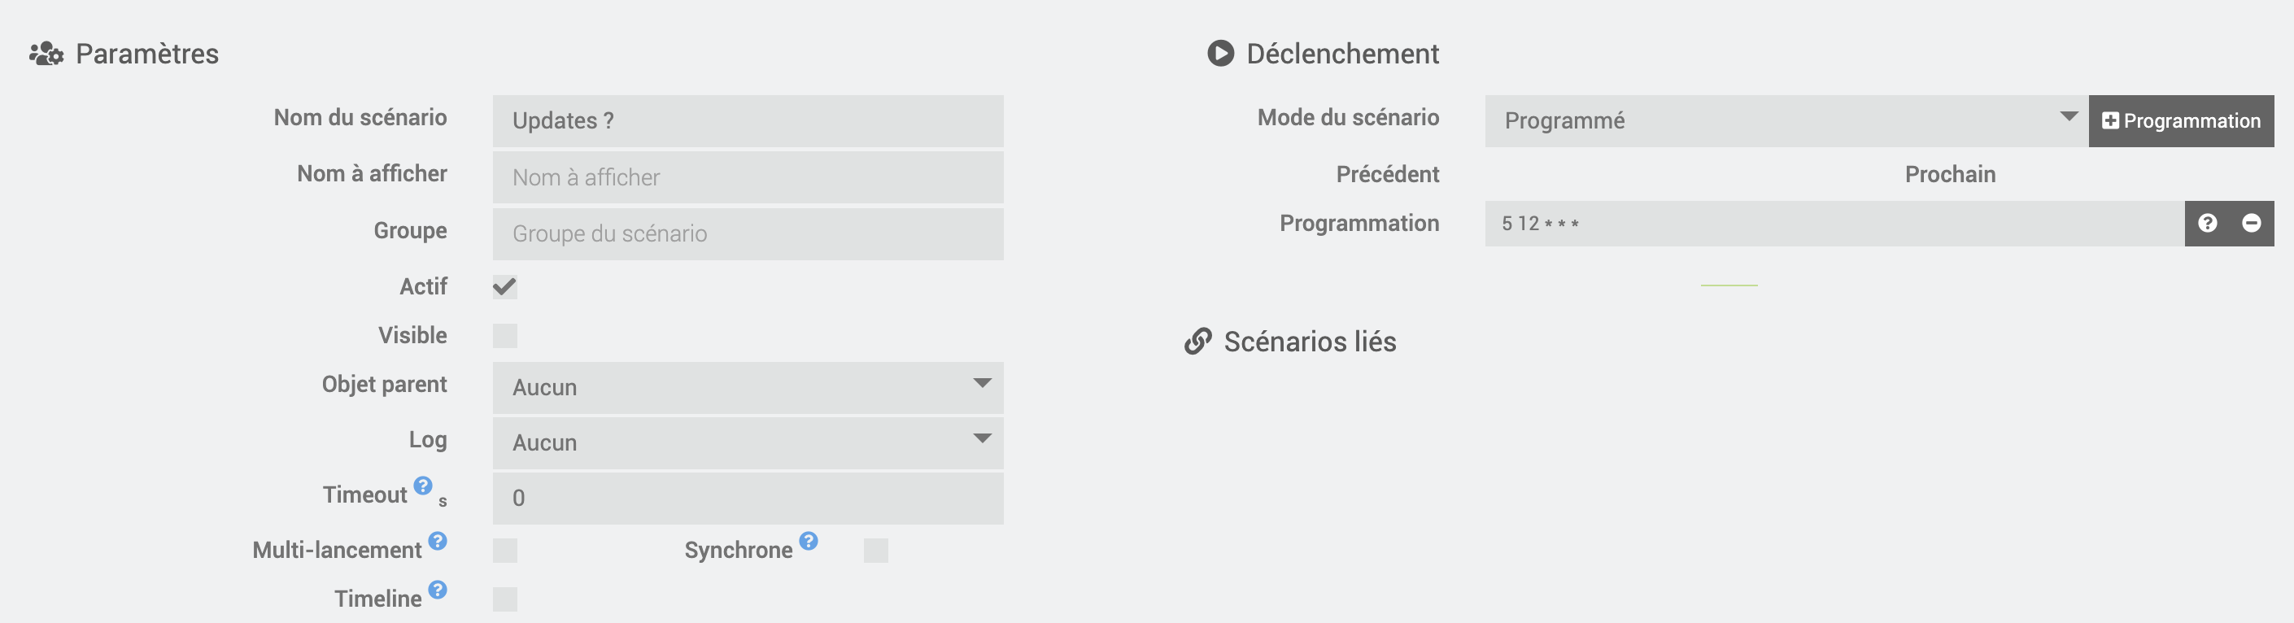This screenshot has height=623, width=2294.
Task: Click the Synchrone help question icon
Action: (x=808, y=541)
